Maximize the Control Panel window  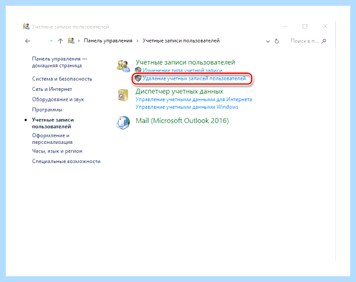pyautogui.click(x=305, y=26)
